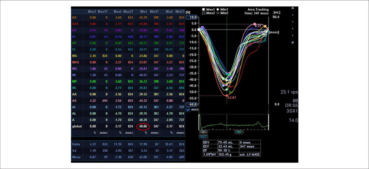The height and width of the screenshot is (169, 369).
Task: Select the MAS minimum point labeled 53.07
Action: [x=227, y=96]
